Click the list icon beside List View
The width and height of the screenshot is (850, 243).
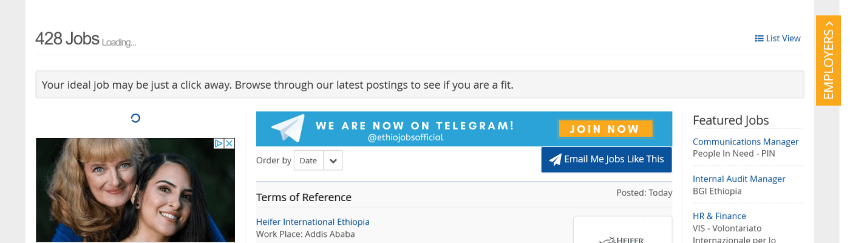click(759, 38)
